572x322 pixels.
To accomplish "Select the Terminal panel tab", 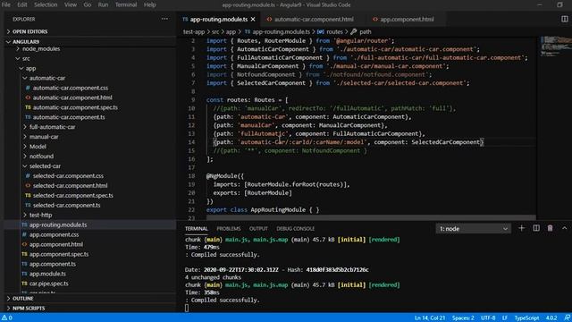I will 197,229.
